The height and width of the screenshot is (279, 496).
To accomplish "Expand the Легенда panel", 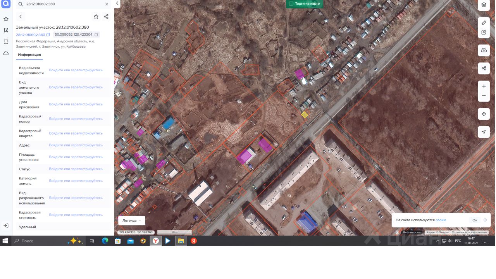I will tap(132, 220).
